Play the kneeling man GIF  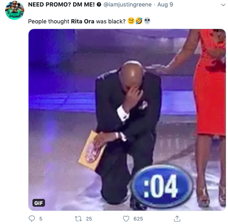click(127, 120)
